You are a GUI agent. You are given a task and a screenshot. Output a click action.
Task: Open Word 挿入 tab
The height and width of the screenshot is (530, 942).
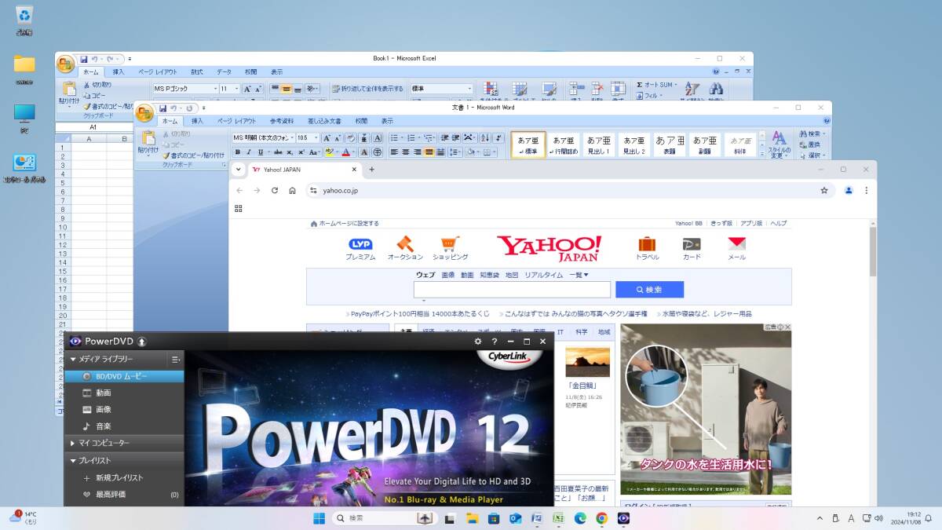pos(197,121)
